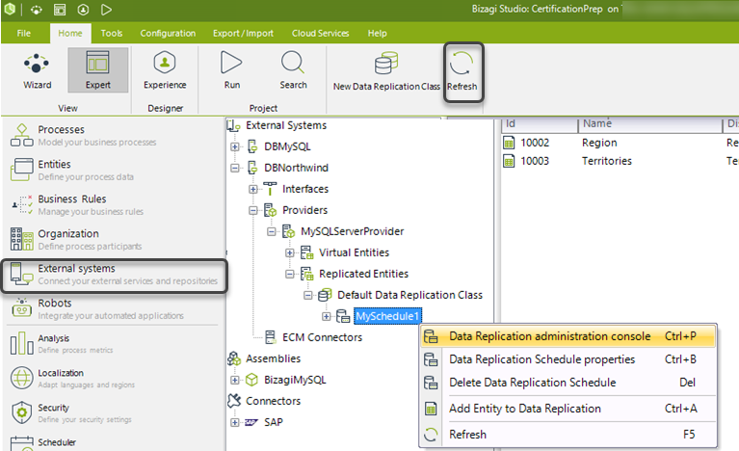Select the 10003 id cell
739x451 pixels.
(535, 161)
